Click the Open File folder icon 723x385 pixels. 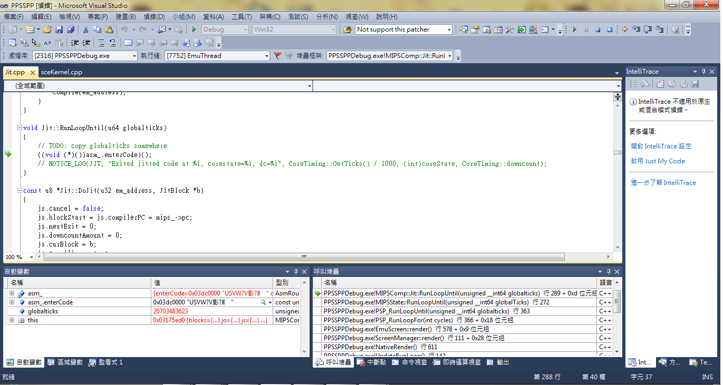click(x=47, y=30)
